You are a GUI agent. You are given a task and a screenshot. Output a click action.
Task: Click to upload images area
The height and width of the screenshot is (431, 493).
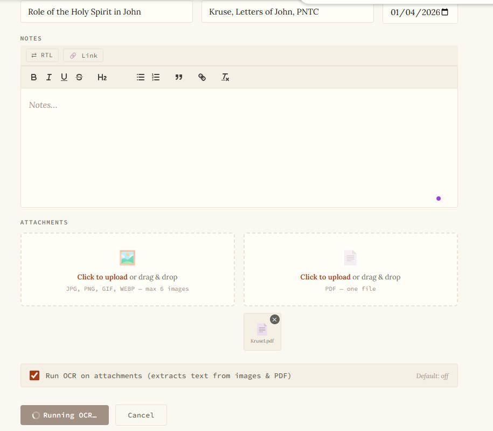tap(128, 270)
